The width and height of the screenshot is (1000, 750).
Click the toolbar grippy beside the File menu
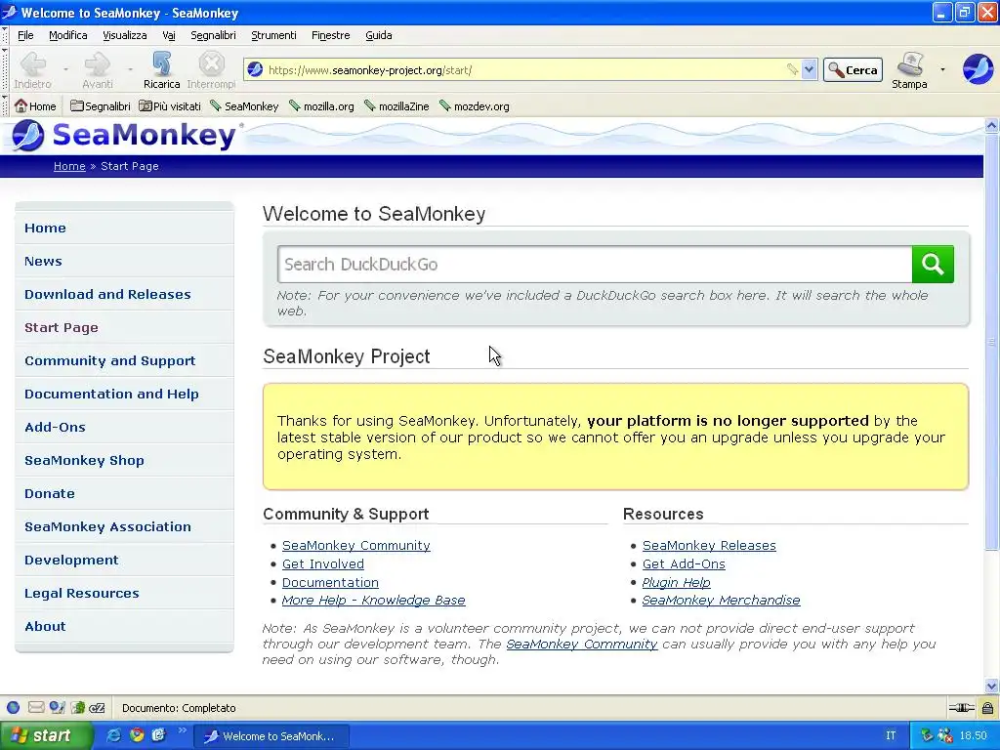pos(5,35)
